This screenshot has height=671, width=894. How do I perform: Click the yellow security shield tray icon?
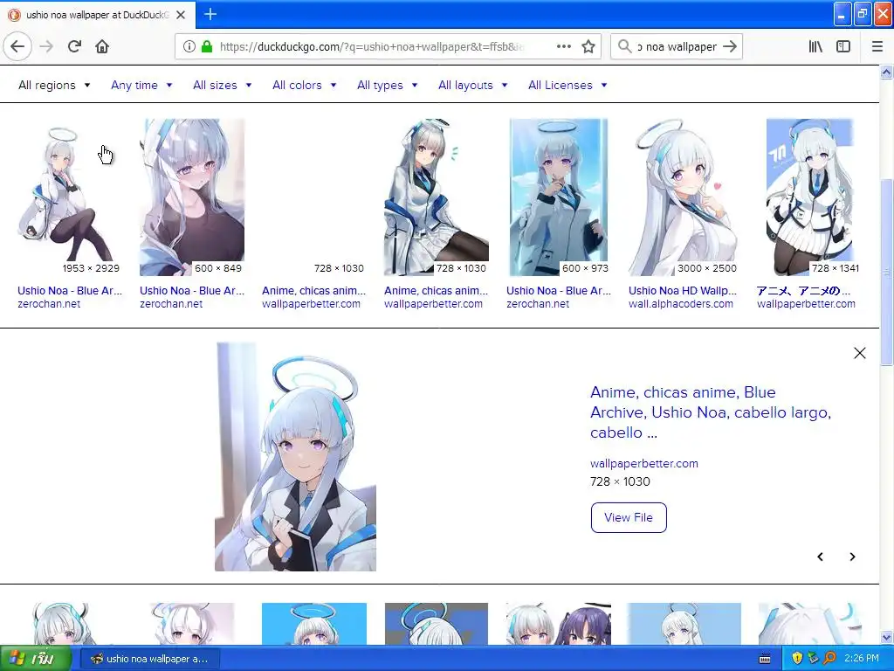coord(797,659)
